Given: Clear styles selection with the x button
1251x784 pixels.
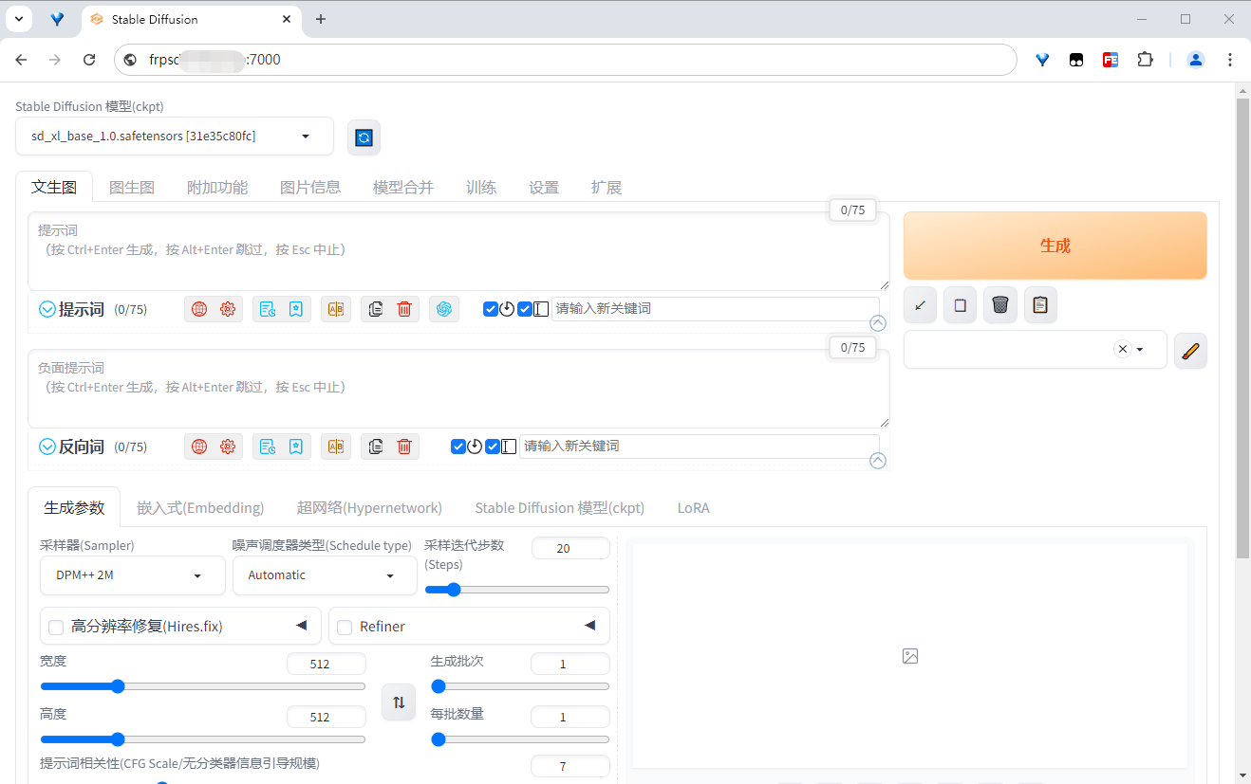Looking at the screenshot, I should coord(1123,349).
